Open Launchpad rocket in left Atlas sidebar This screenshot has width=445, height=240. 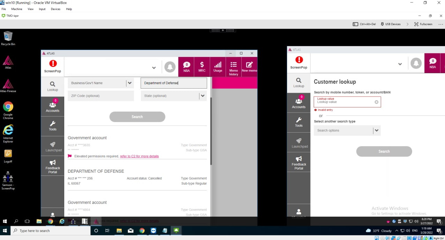(x=53, y=147)
